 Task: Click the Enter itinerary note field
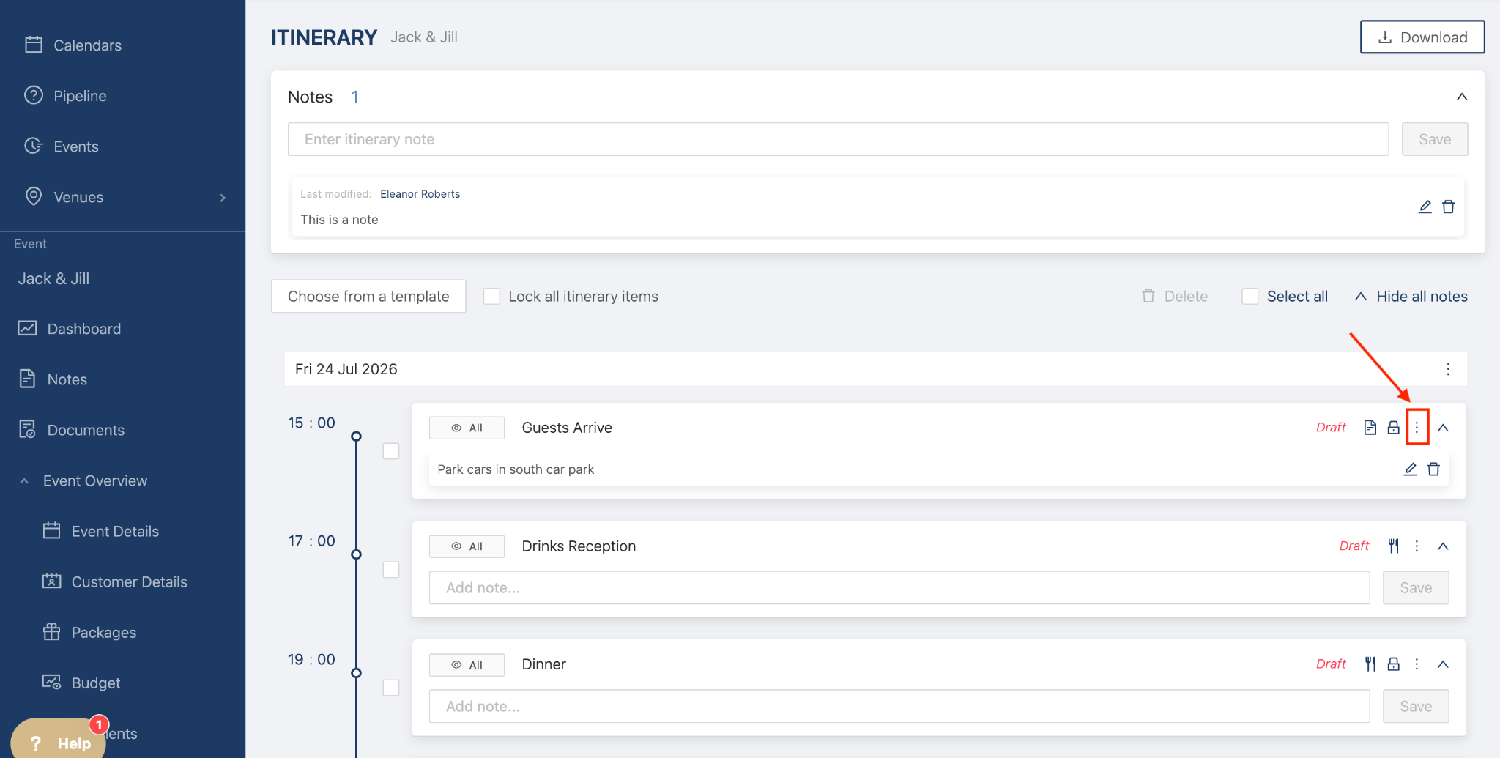838,139
